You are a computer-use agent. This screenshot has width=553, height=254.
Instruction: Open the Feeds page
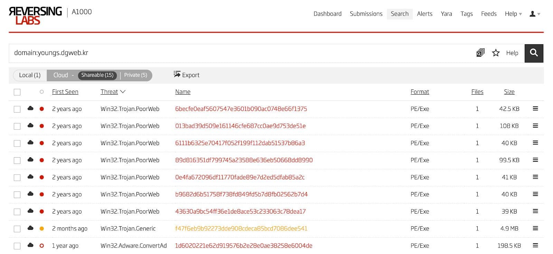click(489, 14)
